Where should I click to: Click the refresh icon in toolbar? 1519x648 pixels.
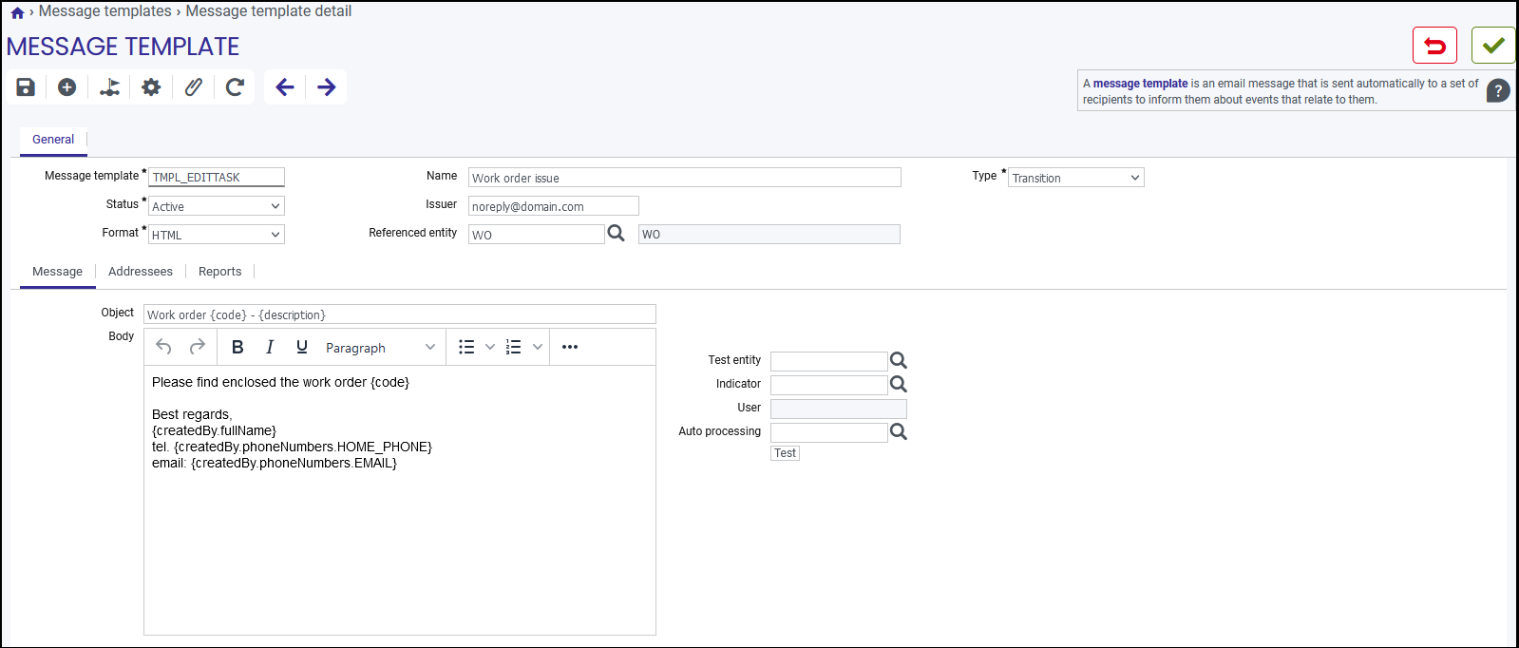[235, 87]
